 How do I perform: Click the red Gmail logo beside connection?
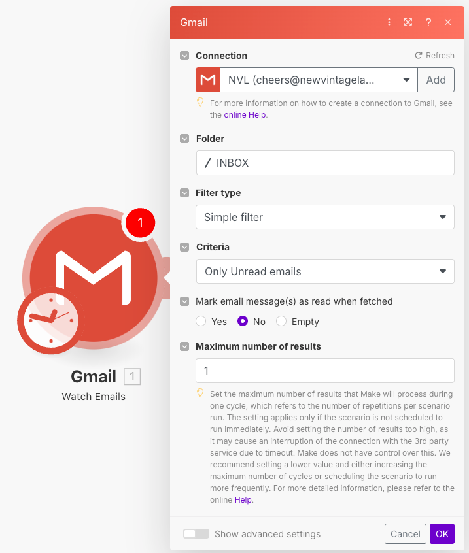[x=208, y=80]
